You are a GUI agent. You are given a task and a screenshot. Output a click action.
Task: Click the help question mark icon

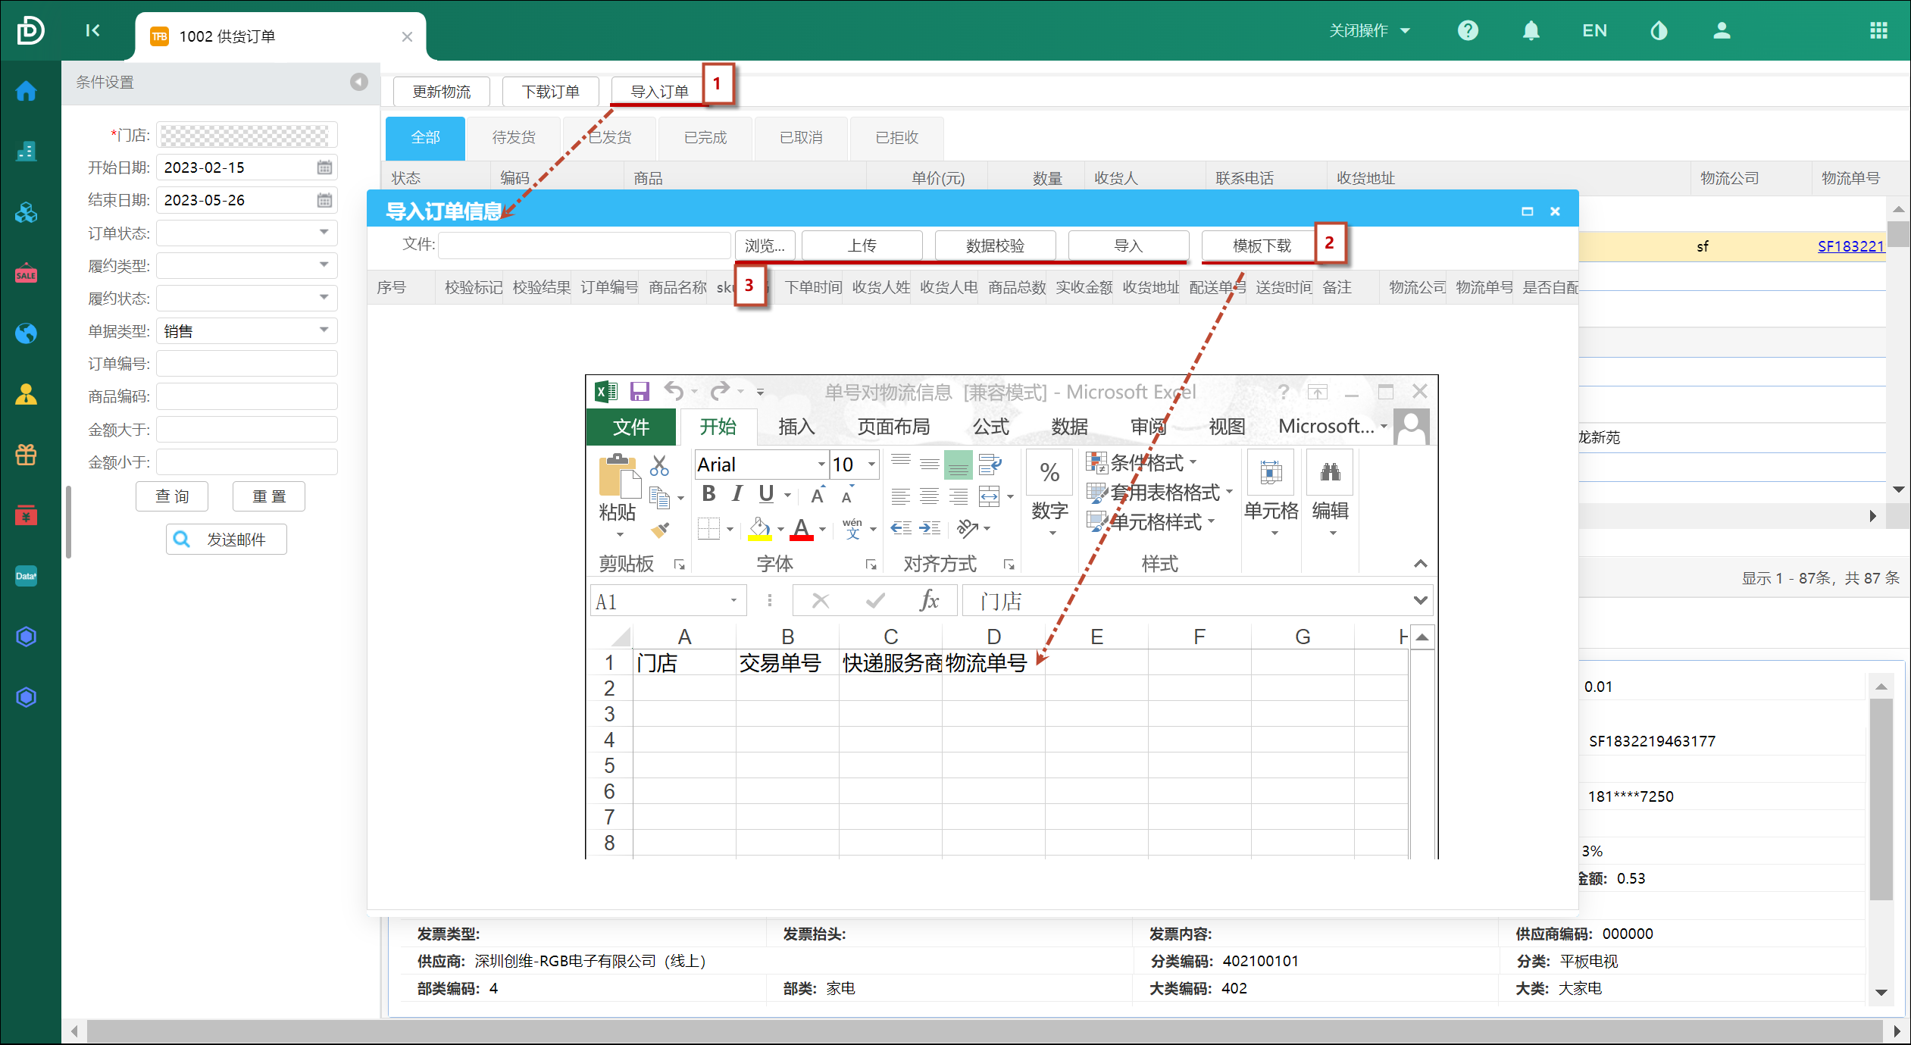click(x=1468, y=30)
